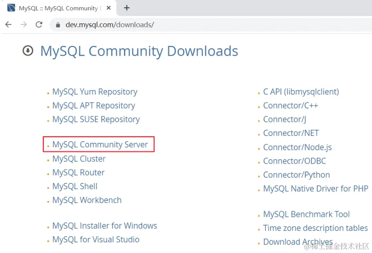
Task: Open MySQL Native Driver for PHP link
Action: coord(316,189)
